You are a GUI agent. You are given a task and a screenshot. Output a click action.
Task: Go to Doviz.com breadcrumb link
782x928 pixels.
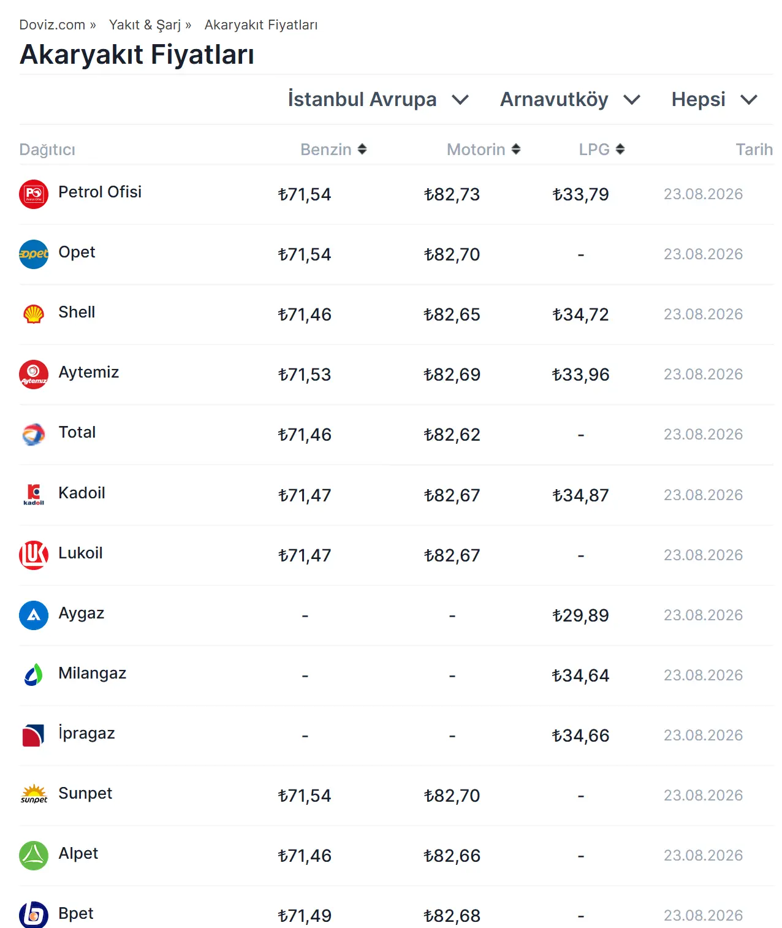(52, 25)
